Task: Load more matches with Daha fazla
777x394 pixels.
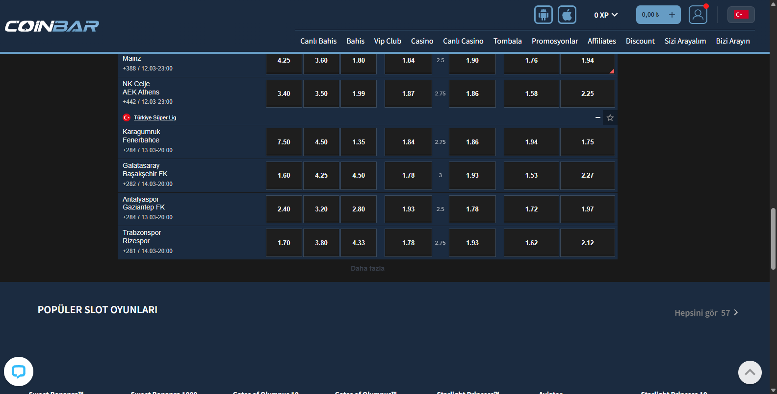Action: coord(367,268)
